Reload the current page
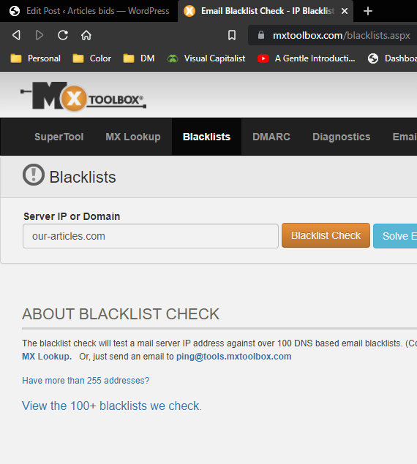The image size is (417, 464). click(x=63, y=35)
